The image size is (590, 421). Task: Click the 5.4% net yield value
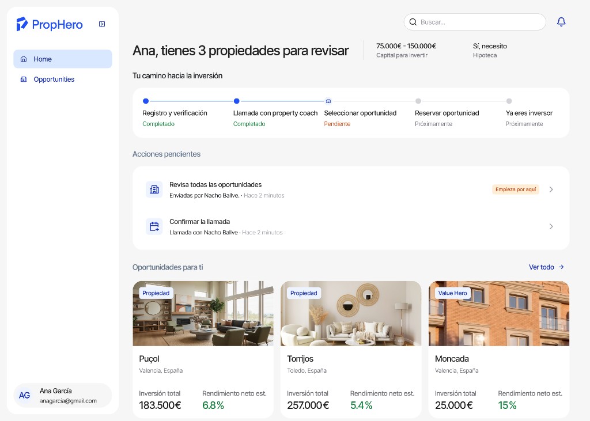coord(361,405)
